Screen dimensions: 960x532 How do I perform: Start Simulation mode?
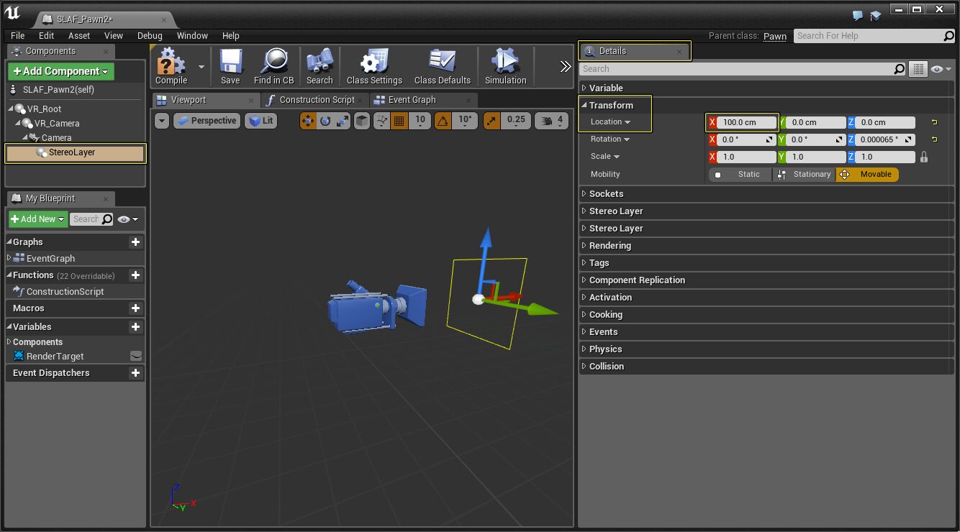505,66
